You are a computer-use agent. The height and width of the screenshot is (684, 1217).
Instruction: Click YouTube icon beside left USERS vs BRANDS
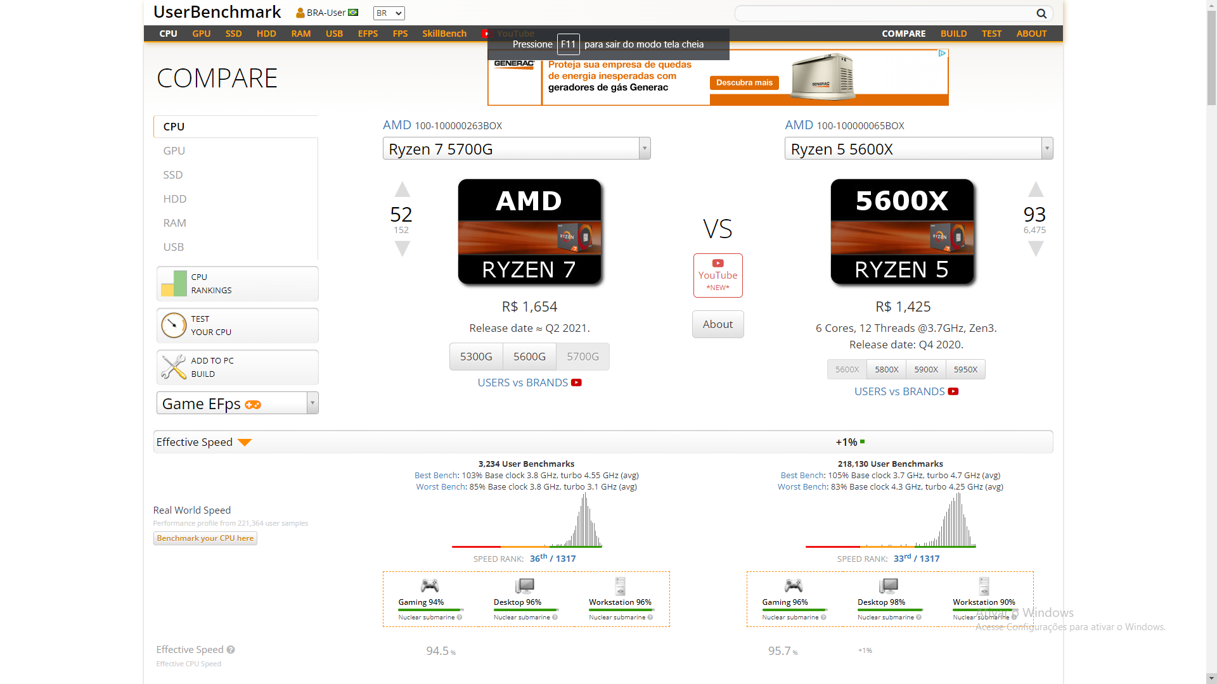click(x=576, y=383)
